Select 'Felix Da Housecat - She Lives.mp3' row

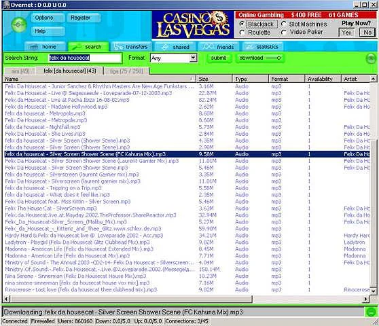pos(187,134)
